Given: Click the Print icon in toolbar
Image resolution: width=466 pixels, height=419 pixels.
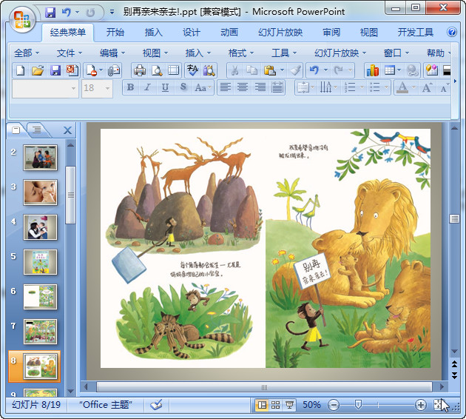Looking at the screenshot, I should coord(139,70).
